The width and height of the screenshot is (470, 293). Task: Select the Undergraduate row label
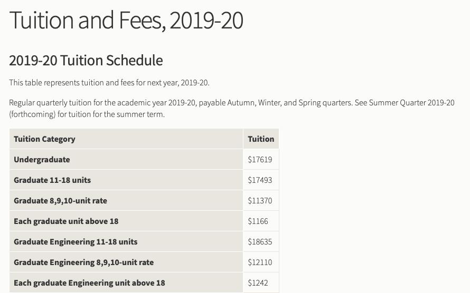click(x=42, y=160)
